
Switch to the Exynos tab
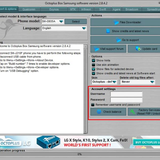coord(54,9)
